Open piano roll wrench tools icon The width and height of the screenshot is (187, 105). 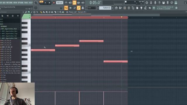pyautogui.click(x=26, y=12)
